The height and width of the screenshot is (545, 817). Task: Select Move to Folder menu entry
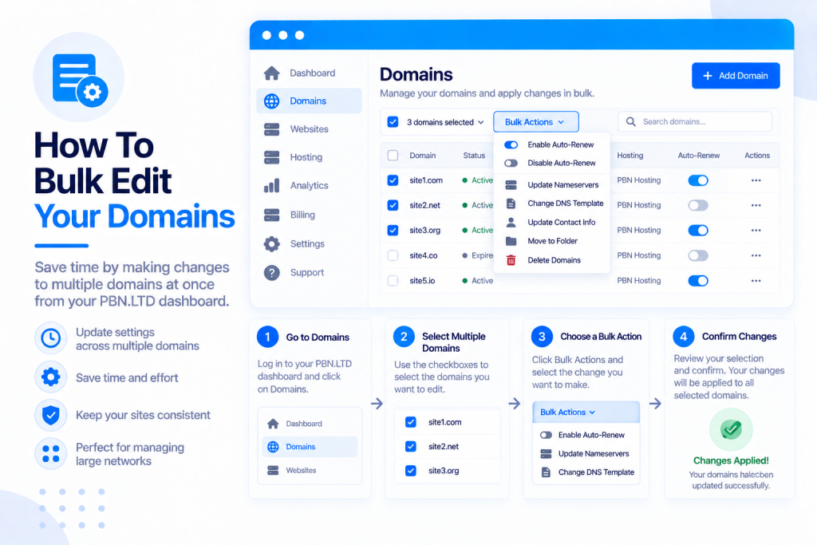tap(552, 241)
